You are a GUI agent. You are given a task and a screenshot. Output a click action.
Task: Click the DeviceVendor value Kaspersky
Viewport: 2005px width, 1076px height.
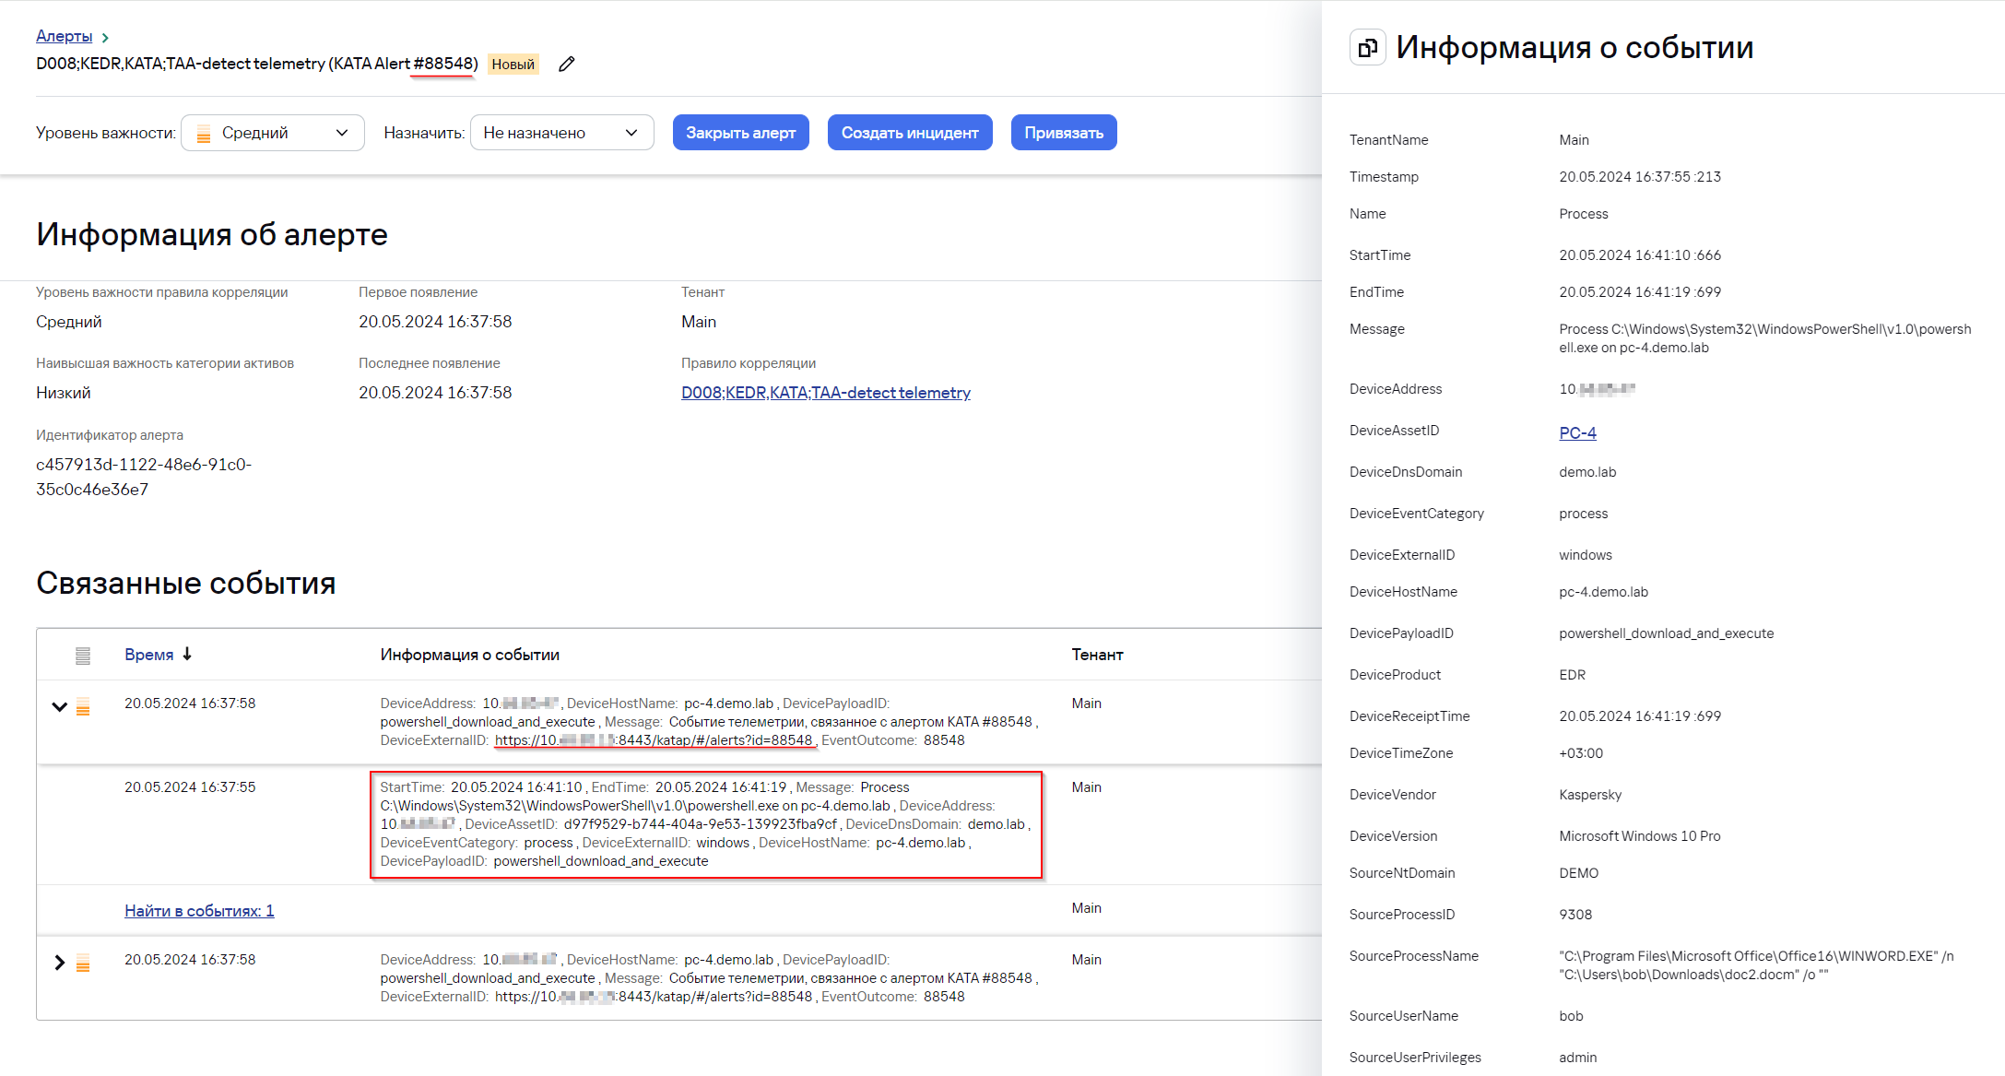[x=1590, y=795]
